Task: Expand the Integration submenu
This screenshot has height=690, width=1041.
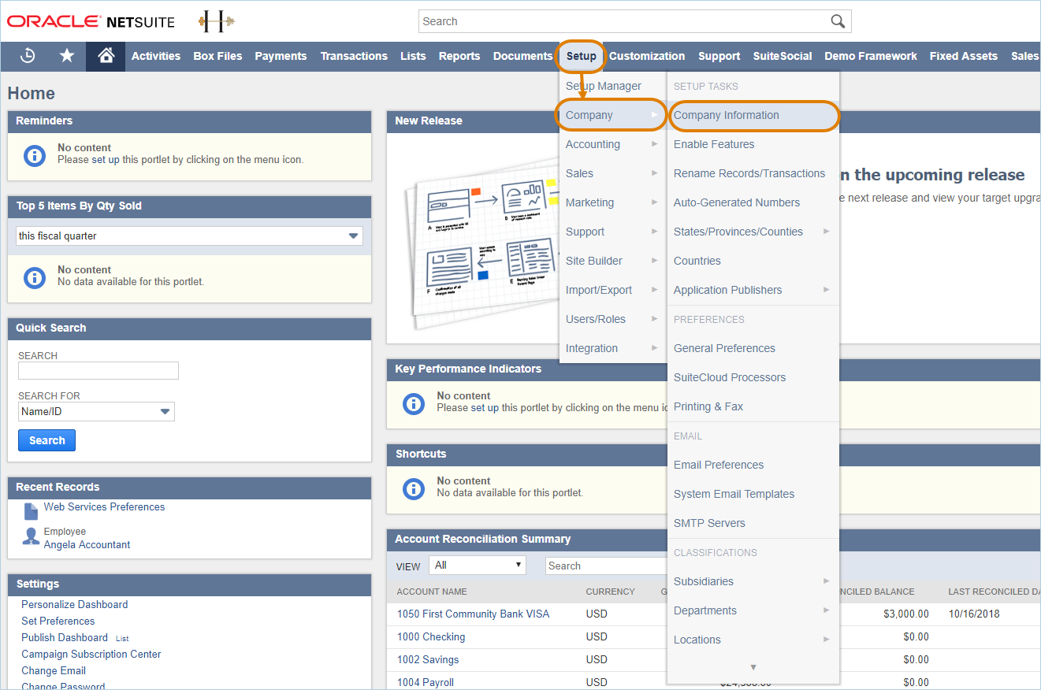Action: 612,348
